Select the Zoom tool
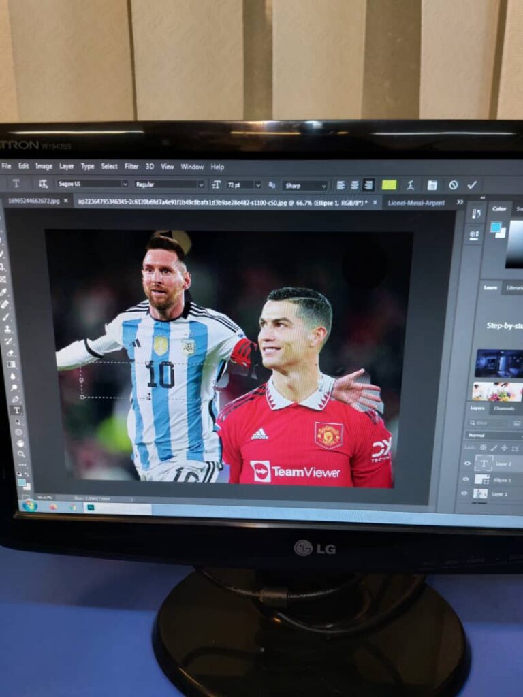Screen dimensions: 523x697 click(21, 454)
